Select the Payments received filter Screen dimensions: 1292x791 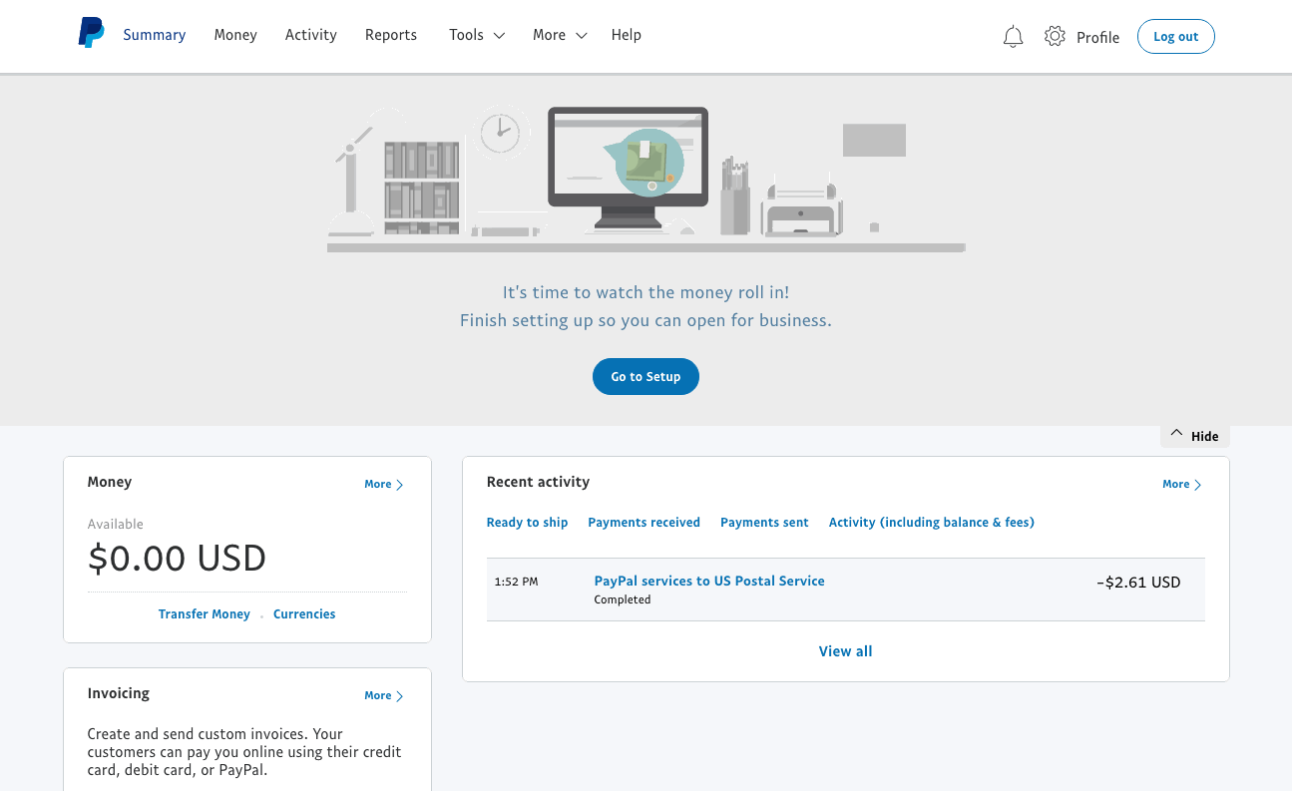pos(644,523)
